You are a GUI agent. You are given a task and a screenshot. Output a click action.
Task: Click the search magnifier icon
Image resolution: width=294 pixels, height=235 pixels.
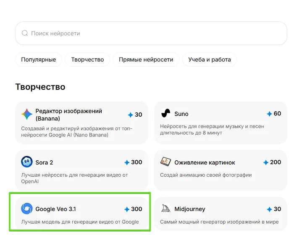click(x=25, y=33)
